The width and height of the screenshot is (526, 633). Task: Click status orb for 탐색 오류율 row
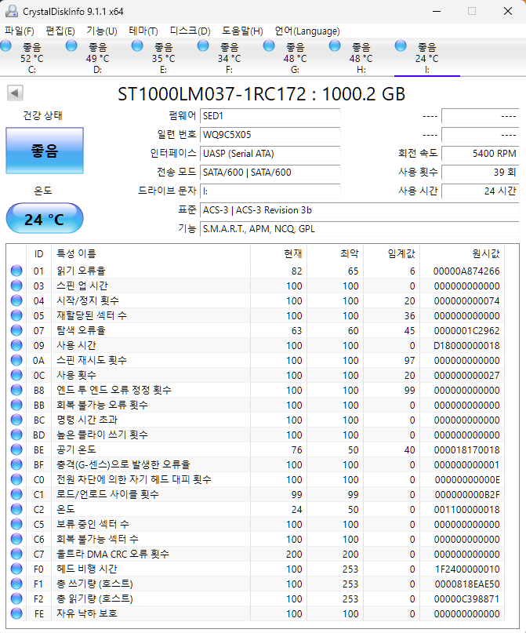click(16, 330)
